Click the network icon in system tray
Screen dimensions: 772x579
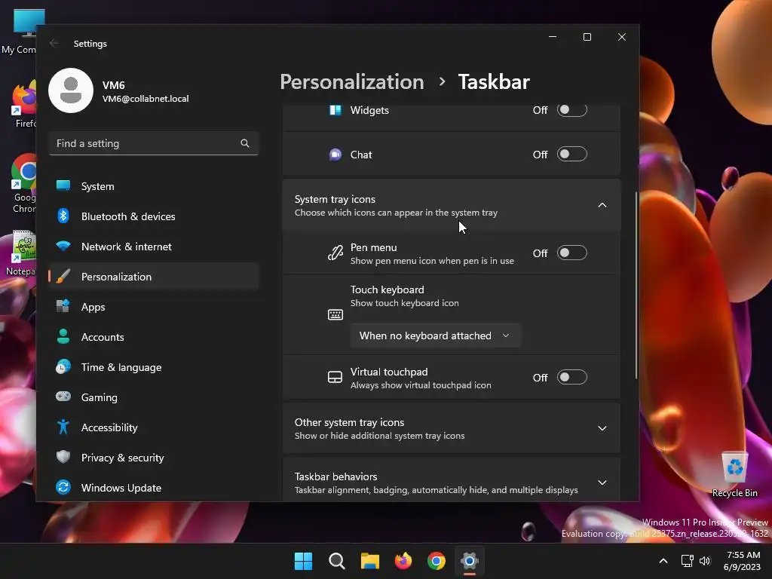click(687, 561)
